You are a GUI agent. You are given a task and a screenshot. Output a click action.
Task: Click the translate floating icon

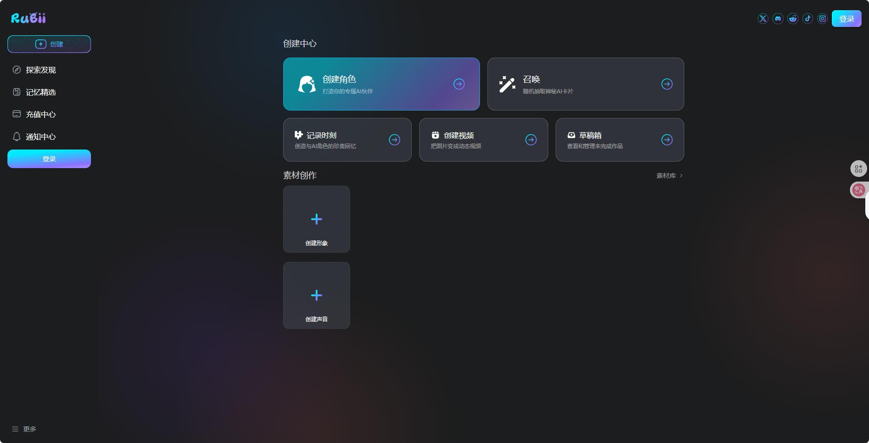point(858,190)
